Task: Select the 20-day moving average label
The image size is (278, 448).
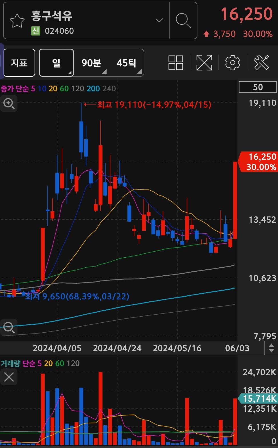Action: [x=53, y=89]
